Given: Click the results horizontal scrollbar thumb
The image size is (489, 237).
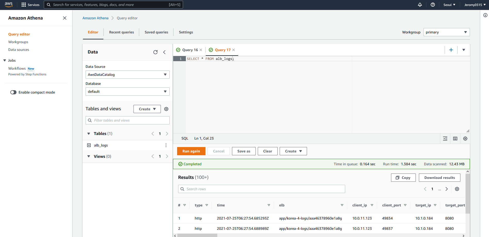Looking at the screenshot, I should [197, 235].
